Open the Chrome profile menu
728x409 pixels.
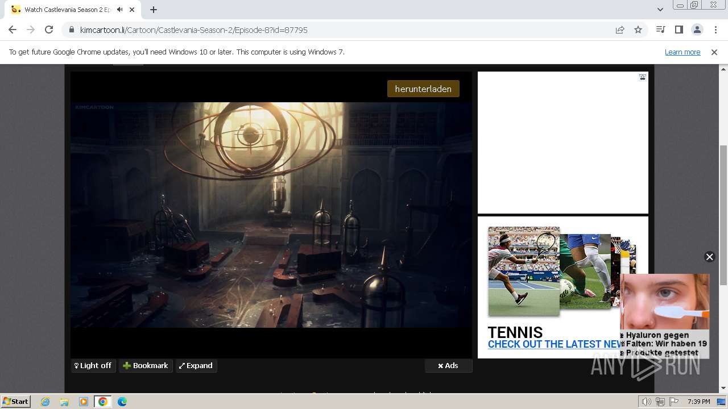tap(697, 30)
